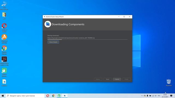
Task: Open the Opera browser desktop shortcut
Action: (4, 26)
